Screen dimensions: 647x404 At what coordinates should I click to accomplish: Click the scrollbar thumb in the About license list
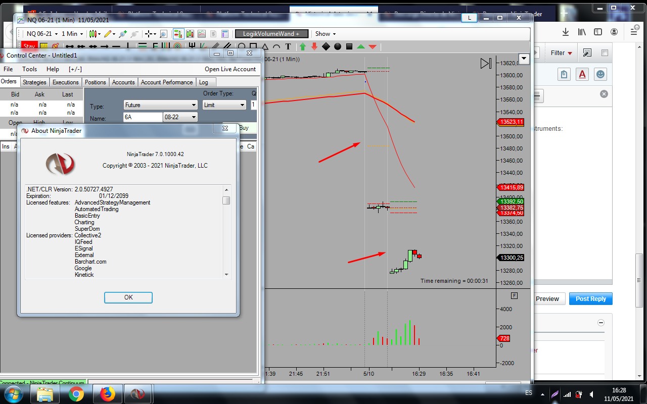[226, 200]
